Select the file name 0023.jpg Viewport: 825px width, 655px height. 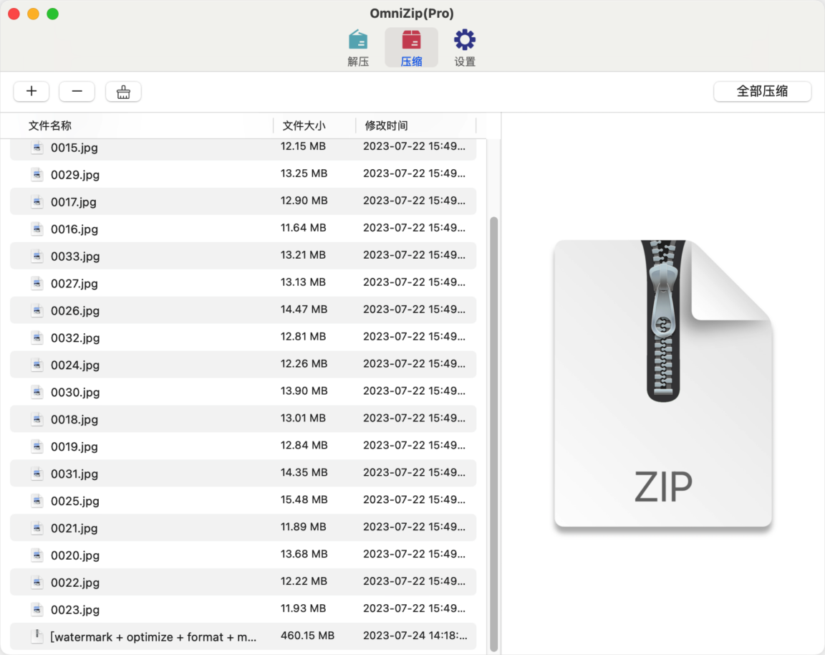click(x=75, y=611)
